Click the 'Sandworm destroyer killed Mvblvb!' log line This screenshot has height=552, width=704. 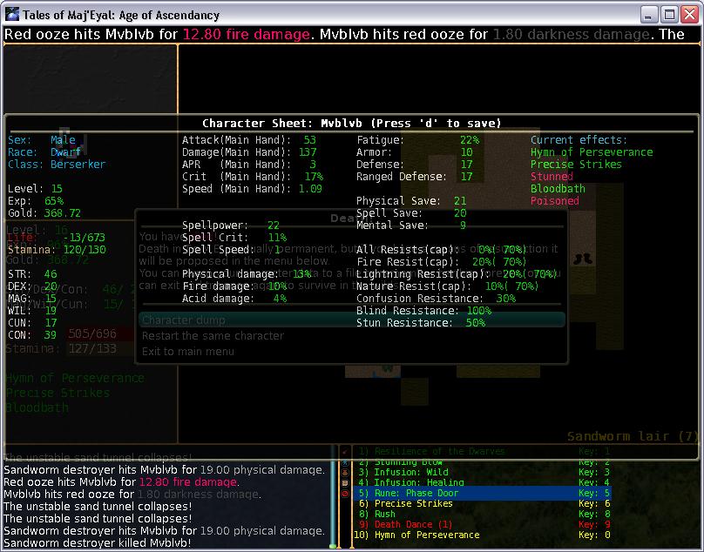[98, 542]
